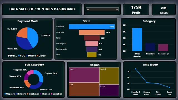Click the Cards legend marker in Payment Mode
The width and height of the screenshot is (178, 100).
point(38,56)
